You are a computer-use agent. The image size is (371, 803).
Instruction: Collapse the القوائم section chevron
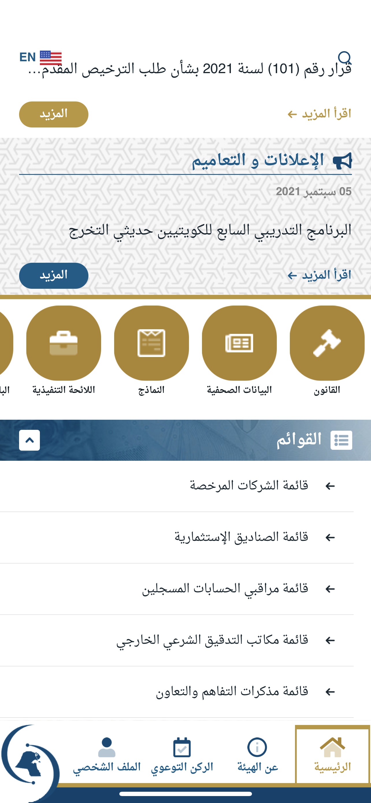(x=29, y=440)
